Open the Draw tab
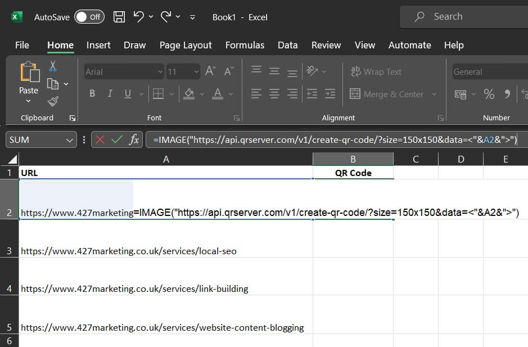The width and height of the screenshot is (528, 347). pyautogui.click(x=135, y=45)
